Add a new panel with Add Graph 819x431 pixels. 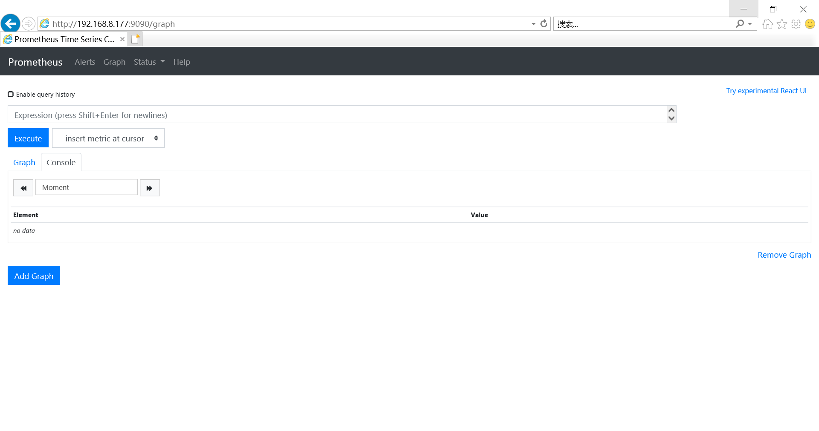(34, 276)
